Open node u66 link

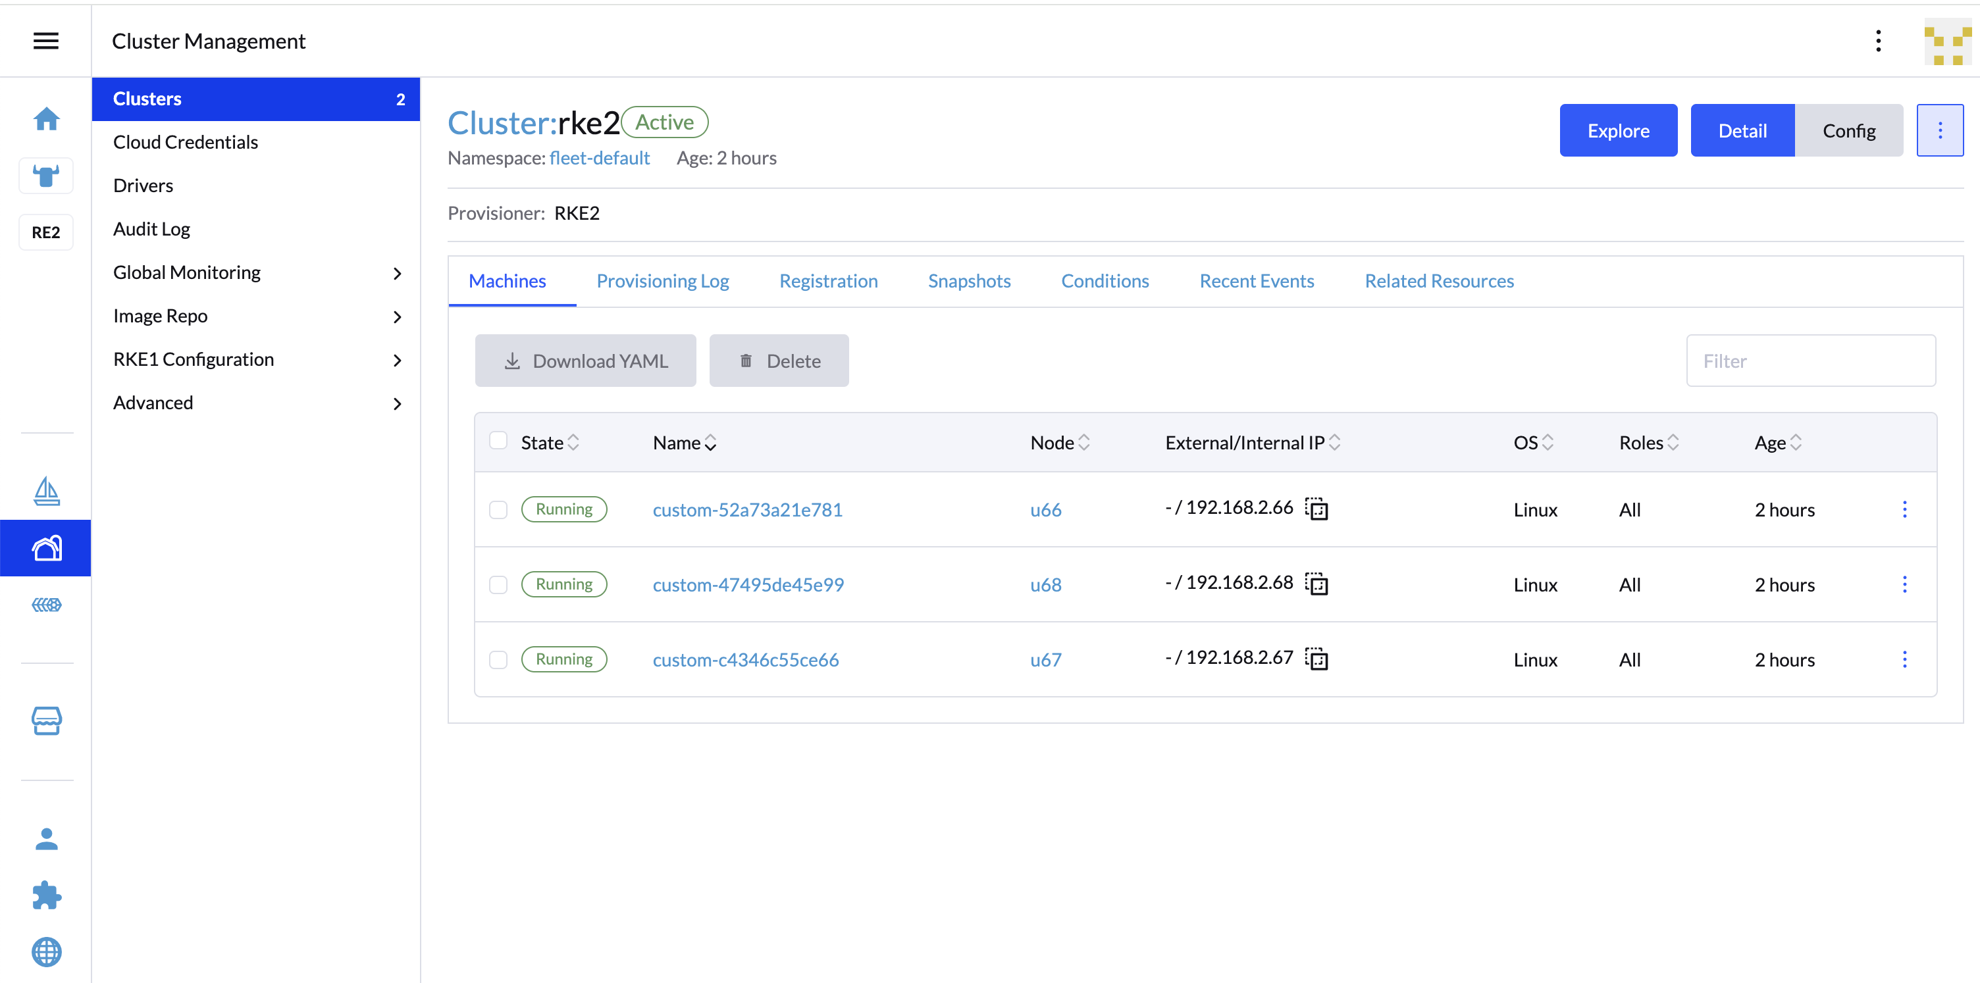click(x=1045, y=509)
